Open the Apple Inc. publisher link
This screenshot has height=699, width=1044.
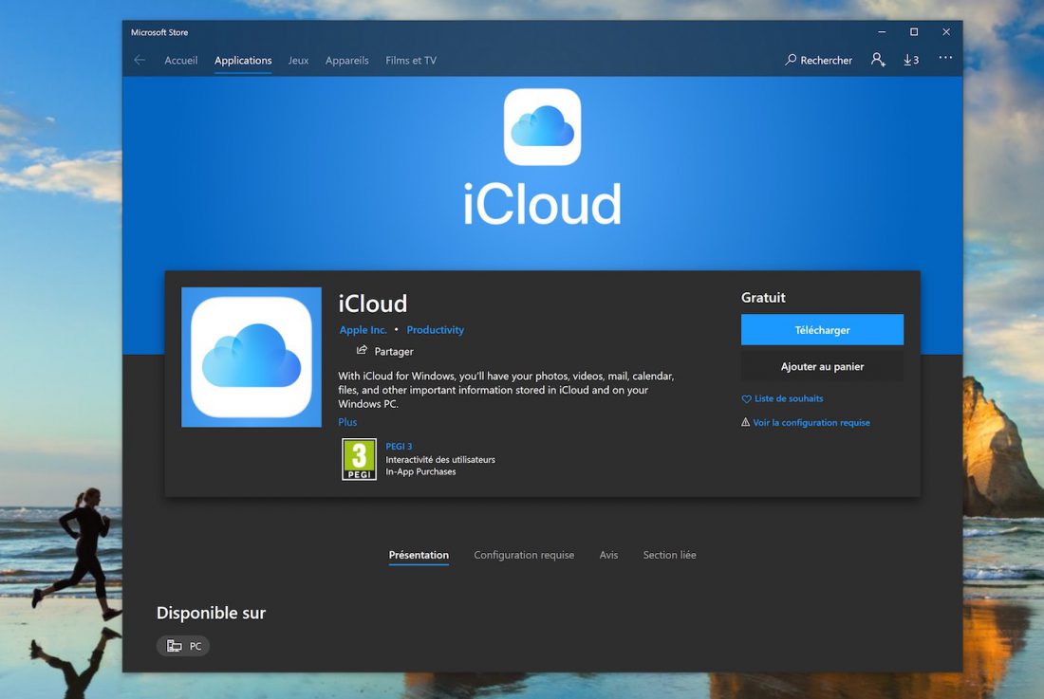pos(363,329)
